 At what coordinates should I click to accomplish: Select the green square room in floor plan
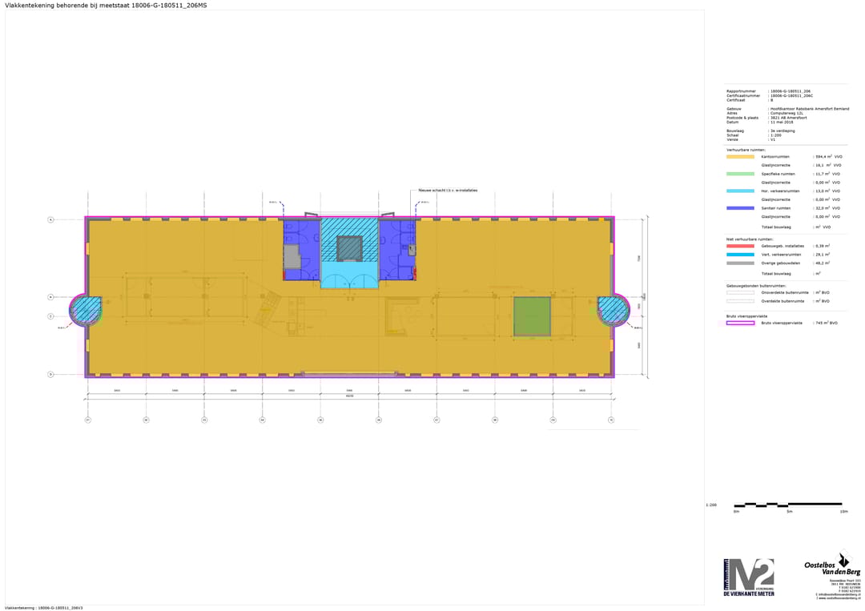tap(532, 316)
